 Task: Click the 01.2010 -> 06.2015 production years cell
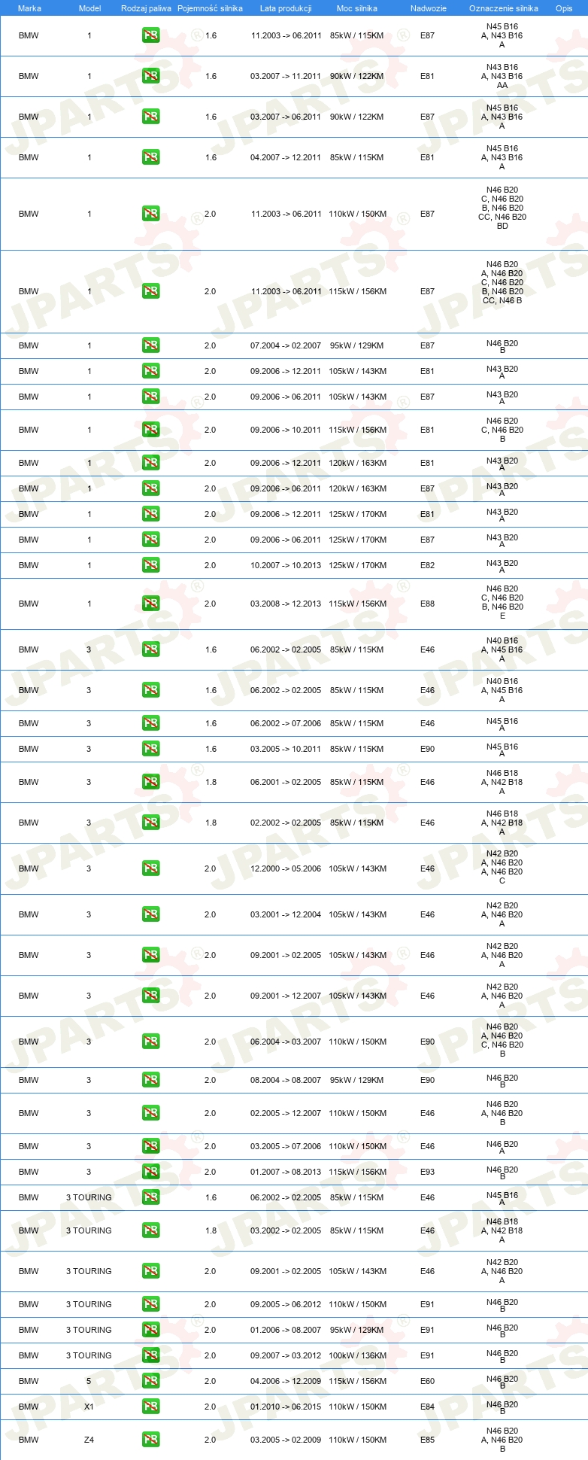coord(286,1407)
